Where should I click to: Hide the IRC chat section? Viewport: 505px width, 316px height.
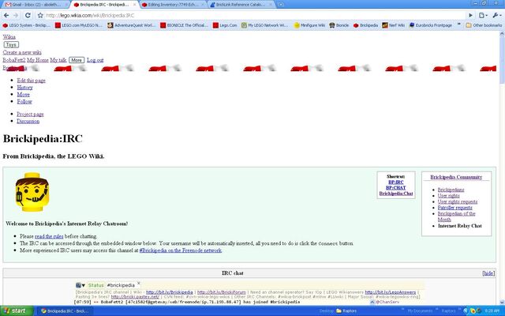click(488, 273)
